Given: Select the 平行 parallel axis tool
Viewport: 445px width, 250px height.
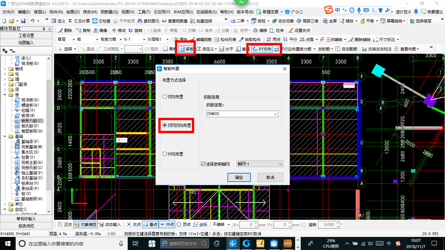Looking at the screenshot, I should 290,39.
